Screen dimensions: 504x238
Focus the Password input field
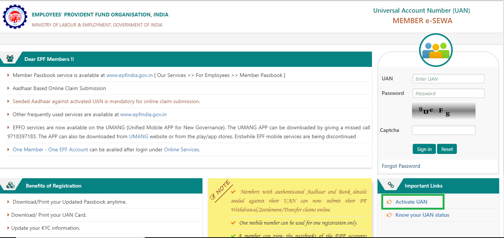click(448, 93)
